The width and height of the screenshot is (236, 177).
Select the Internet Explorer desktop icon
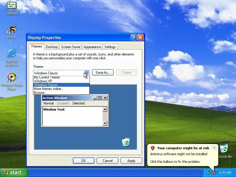12,58
